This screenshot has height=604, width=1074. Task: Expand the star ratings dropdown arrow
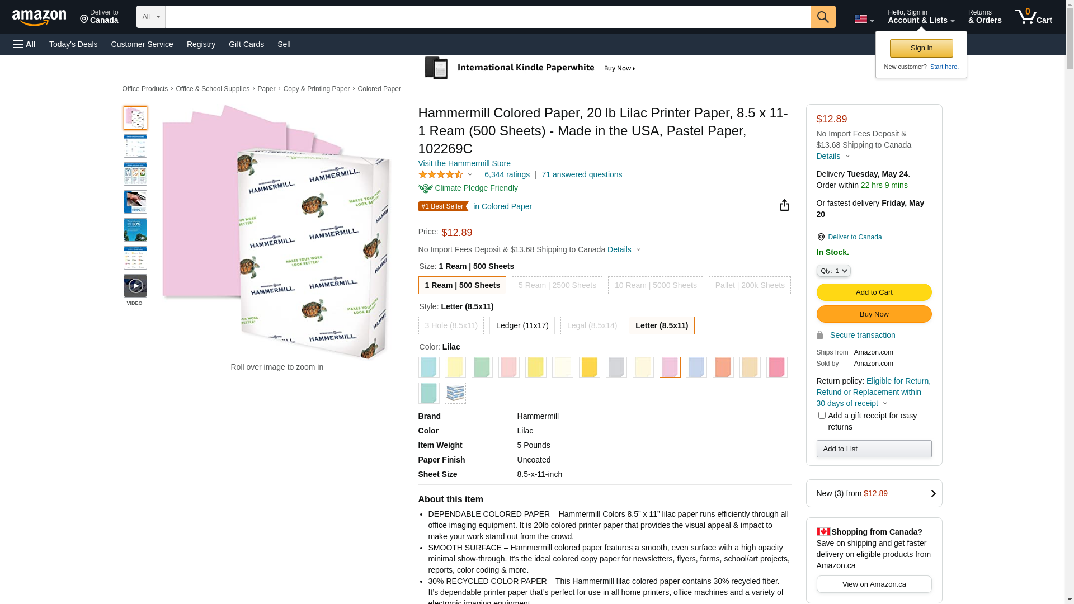point(470,175)
